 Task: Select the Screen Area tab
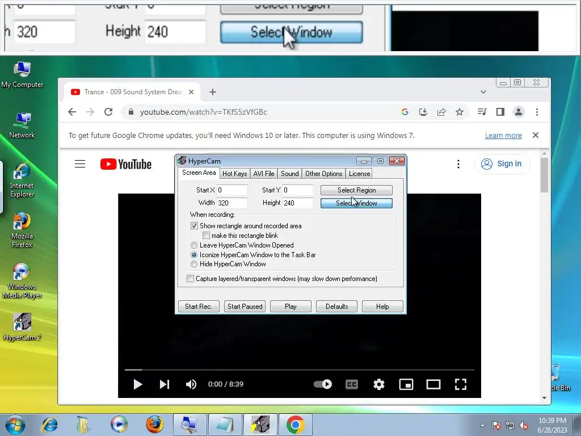click(199, 173)
